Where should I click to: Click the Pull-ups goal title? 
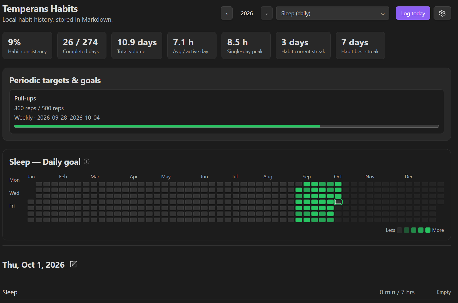click(25, 98)
